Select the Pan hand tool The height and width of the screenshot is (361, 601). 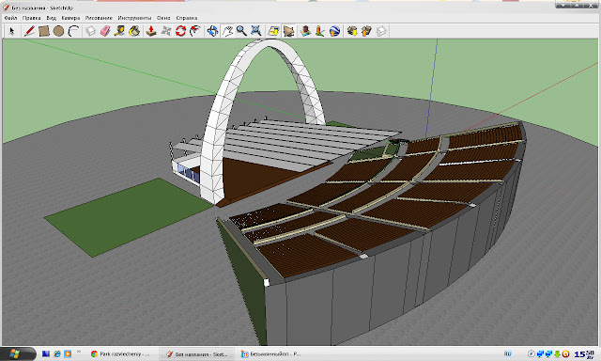227,31
